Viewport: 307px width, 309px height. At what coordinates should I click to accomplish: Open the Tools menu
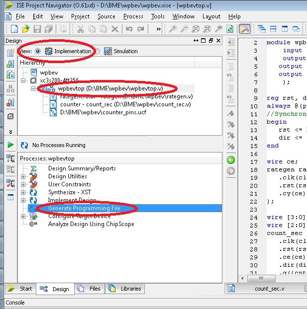pos(158,16)
